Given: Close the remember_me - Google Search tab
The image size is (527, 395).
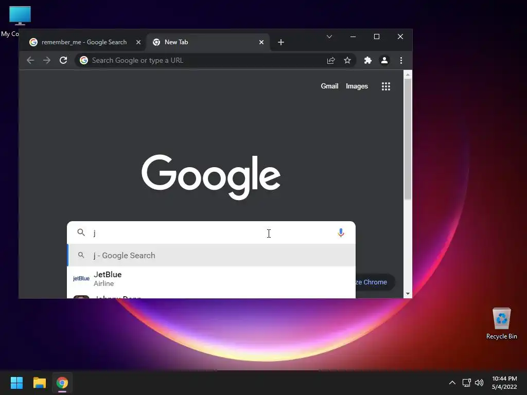Looking at the screenshot, I should point(138,42).
